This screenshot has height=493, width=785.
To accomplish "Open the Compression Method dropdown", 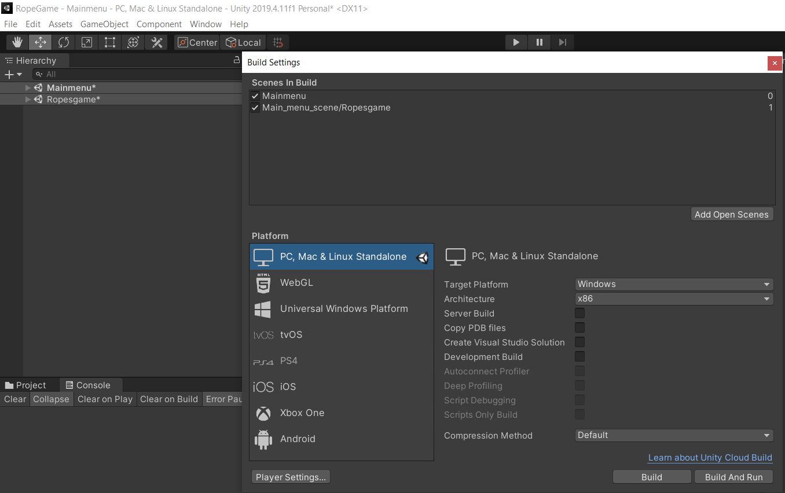I will 674,435.
